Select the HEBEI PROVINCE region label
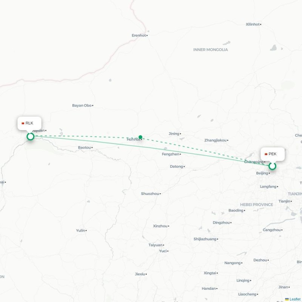Screen dimensions: 302x302 click(257, 205)
